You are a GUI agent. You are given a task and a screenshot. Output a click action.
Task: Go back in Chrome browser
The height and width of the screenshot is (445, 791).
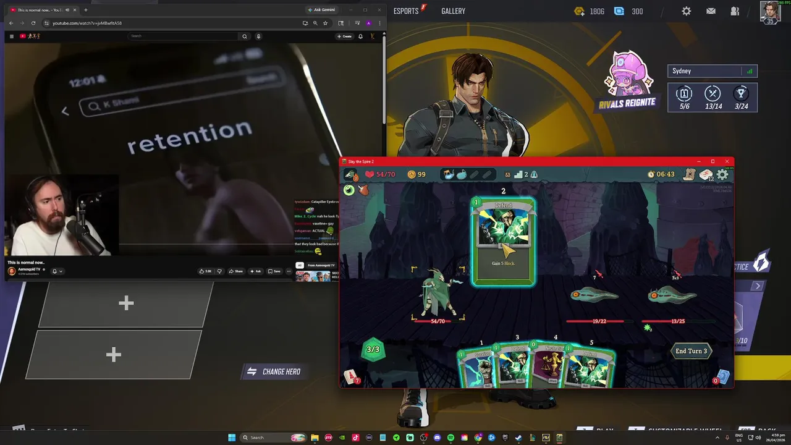point(11,23)
